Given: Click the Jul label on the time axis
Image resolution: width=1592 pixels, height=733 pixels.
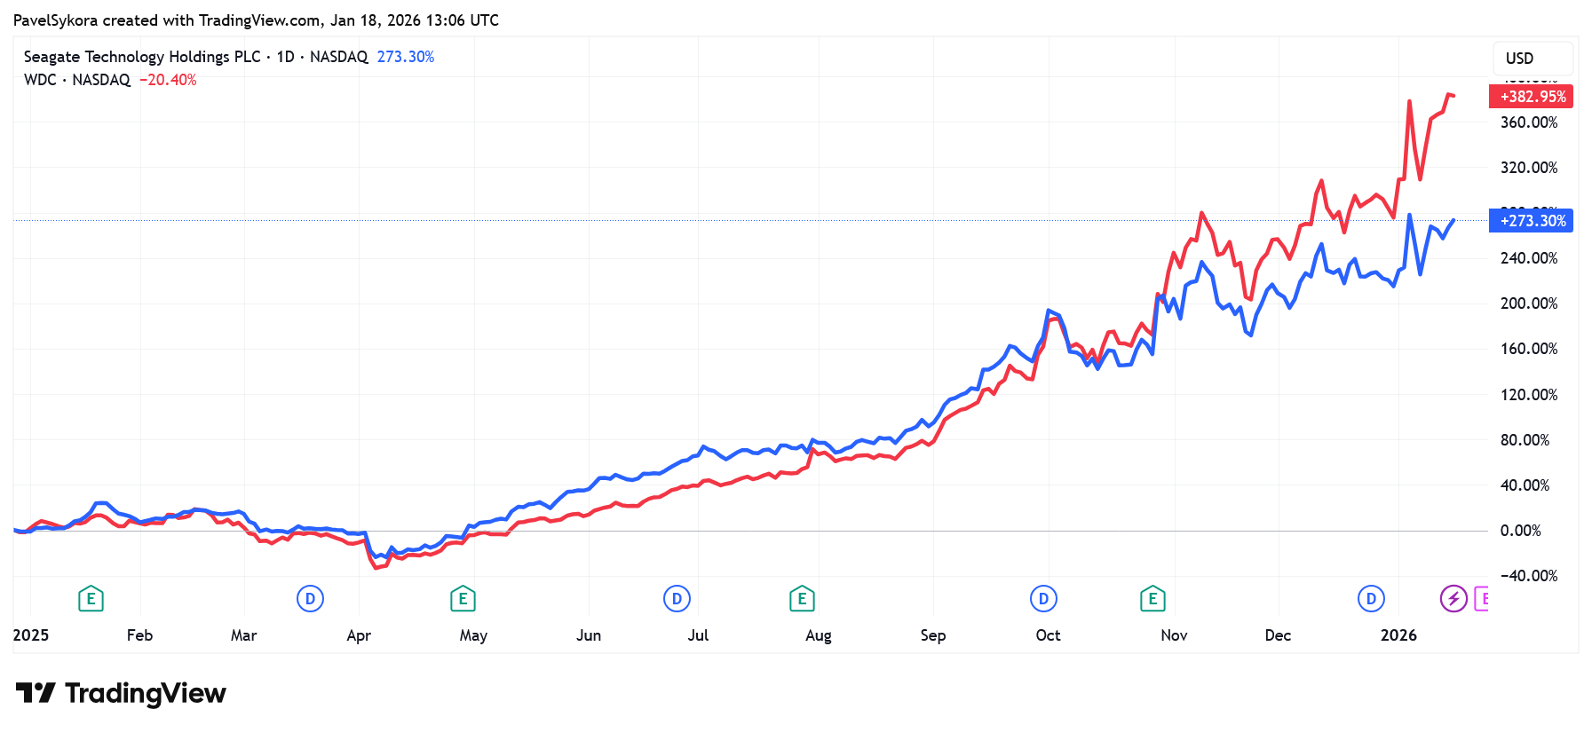Looking at the screenshot, I should [698, 635].
